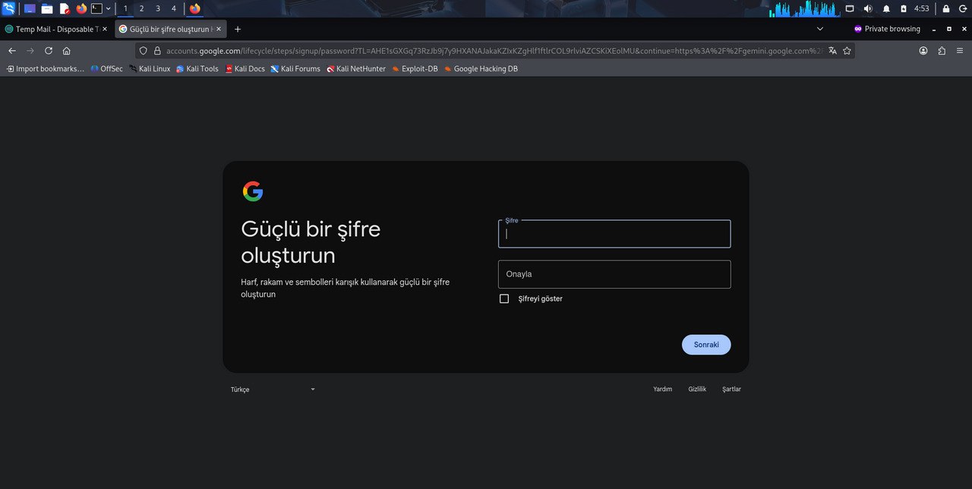This screenshot has width=972, height=489.
Task: Bookmark this page with the star
Action: click(847, 51)
